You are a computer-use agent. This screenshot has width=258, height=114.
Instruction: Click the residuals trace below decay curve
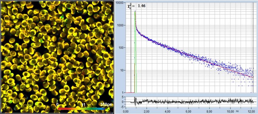click(189, 102)
